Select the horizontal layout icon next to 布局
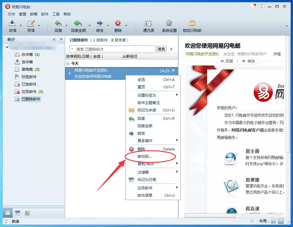 [x=274, y=221]
